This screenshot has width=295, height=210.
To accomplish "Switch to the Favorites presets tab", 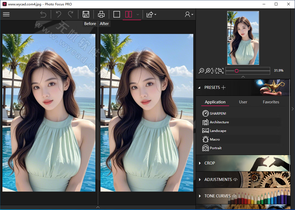I will click(271, 102).
